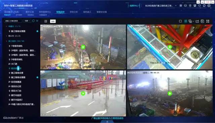
Task: Switch to single-pane video layout
Action: [x=180, y=21]
